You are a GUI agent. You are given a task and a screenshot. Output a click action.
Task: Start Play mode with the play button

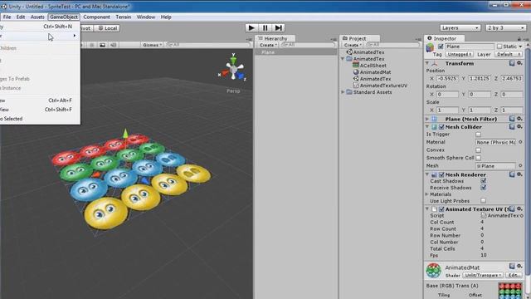point(251,27)
